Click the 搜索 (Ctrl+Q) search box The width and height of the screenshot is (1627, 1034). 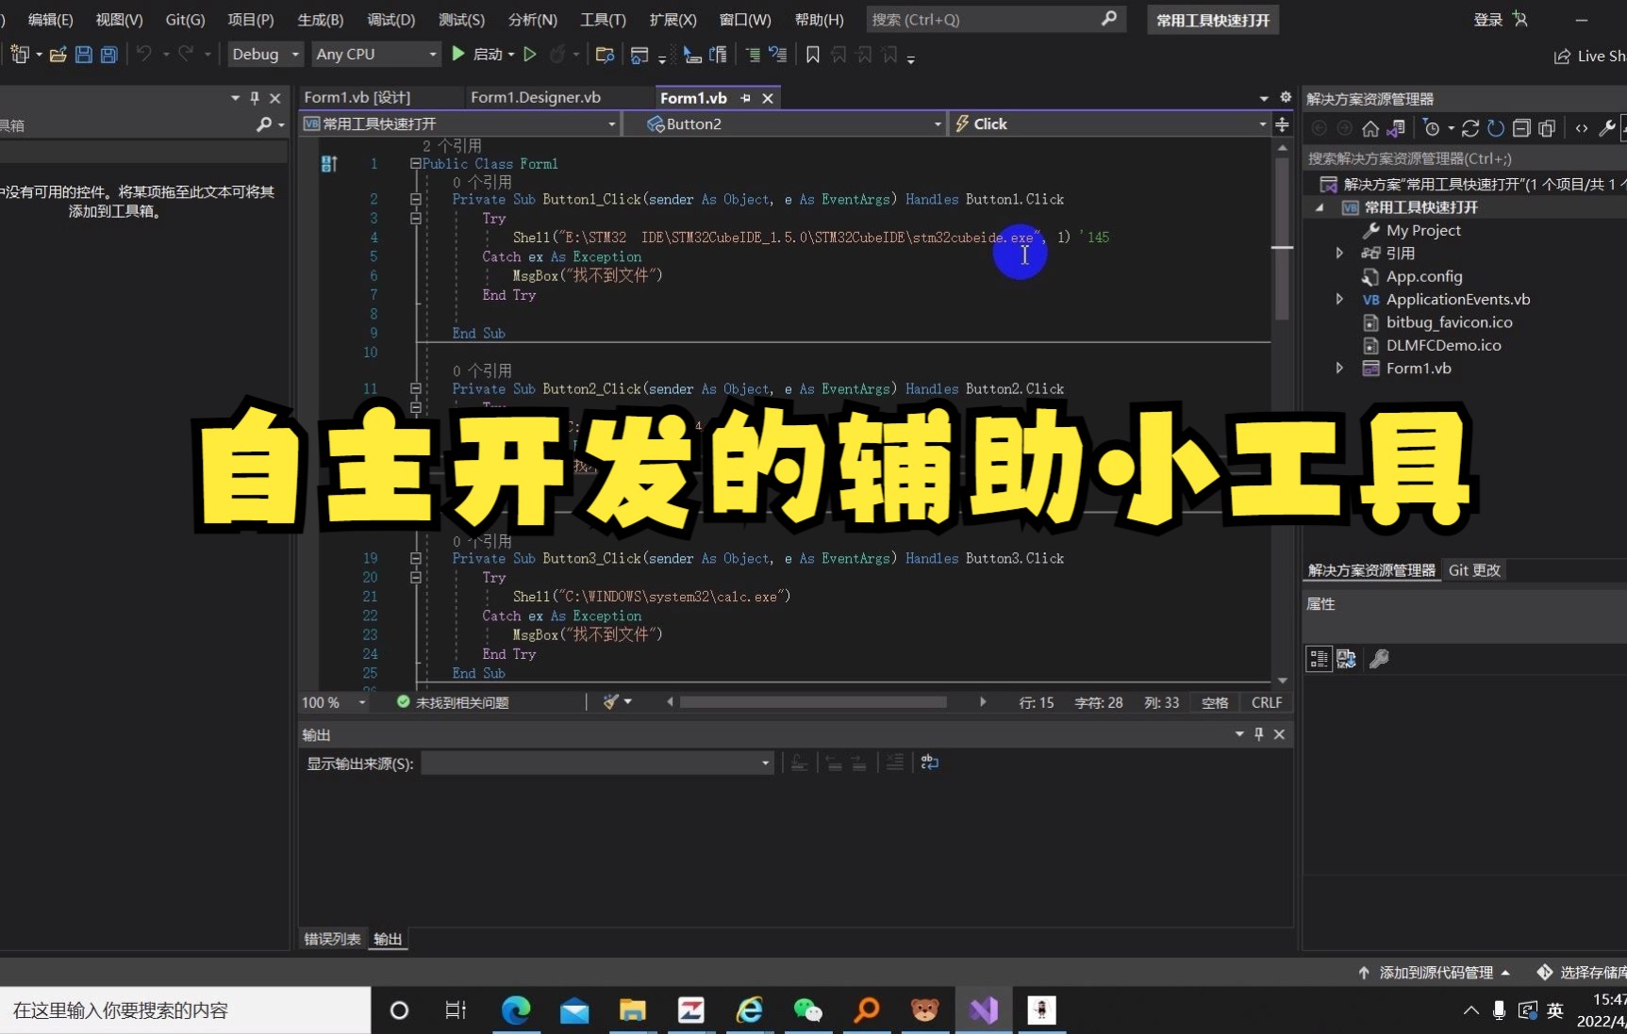click(x=995, y=19)
